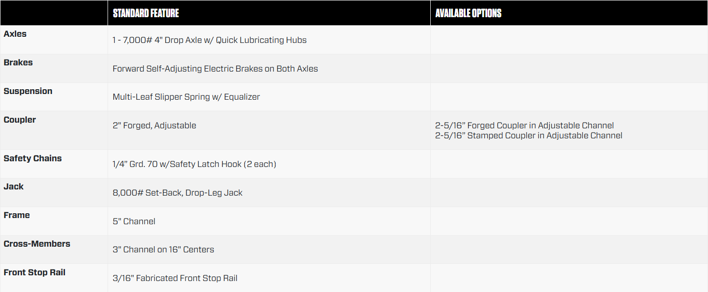Select the Cross-Members row label
708x292 pixels.
coord(37,244)
